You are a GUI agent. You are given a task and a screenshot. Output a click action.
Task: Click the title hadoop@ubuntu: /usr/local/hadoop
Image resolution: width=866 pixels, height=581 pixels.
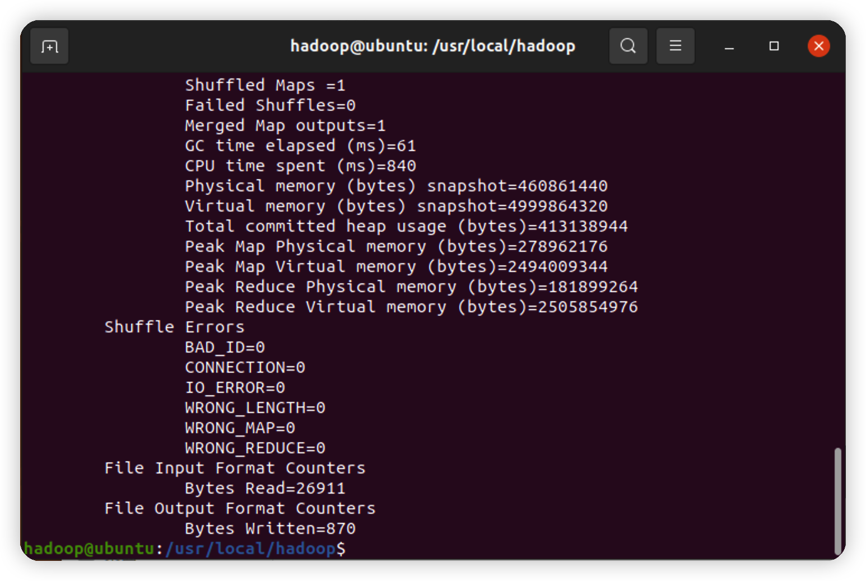point(432,46)
